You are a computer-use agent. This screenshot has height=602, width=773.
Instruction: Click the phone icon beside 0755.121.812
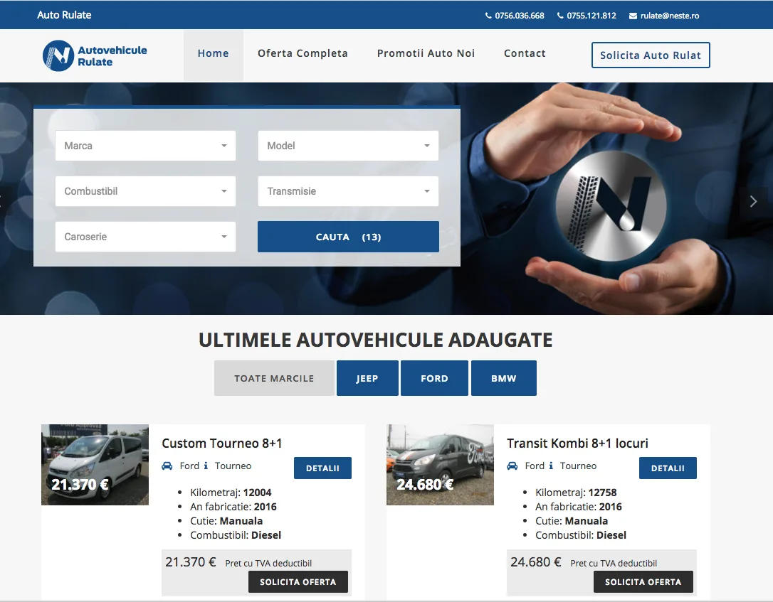(x=559, y=15)
